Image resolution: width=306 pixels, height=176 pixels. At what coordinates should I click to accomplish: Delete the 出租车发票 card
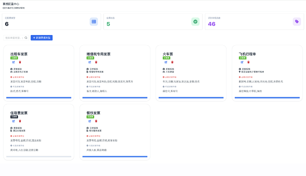click(x=20, y=62)
